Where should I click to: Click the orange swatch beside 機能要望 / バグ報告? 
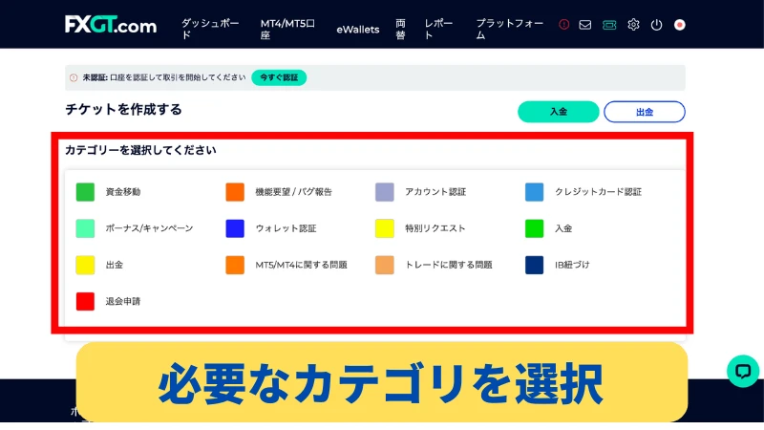click(235, 192)
